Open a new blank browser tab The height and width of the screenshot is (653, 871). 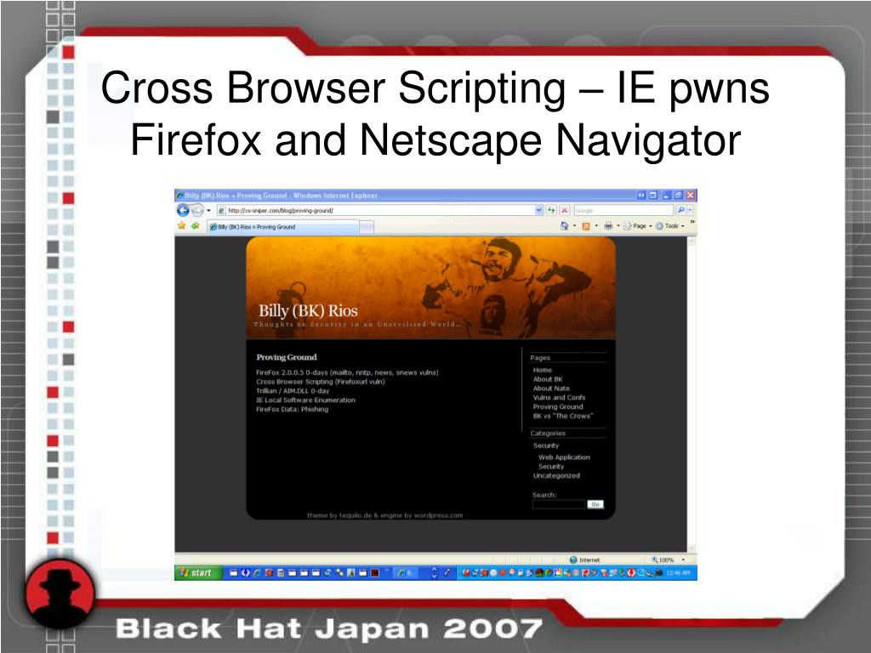click(367, 227)
